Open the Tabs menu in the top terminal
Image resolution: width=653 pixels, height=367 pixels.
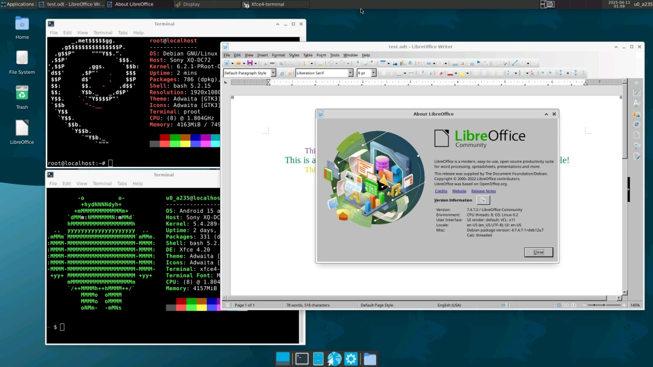click(x=123, y=33)
